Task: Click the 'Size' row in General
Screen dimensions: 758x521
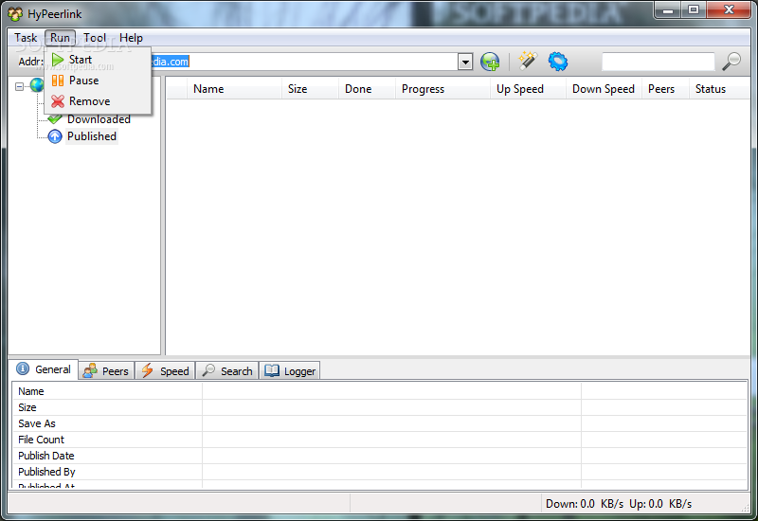Action: [380, 407]
